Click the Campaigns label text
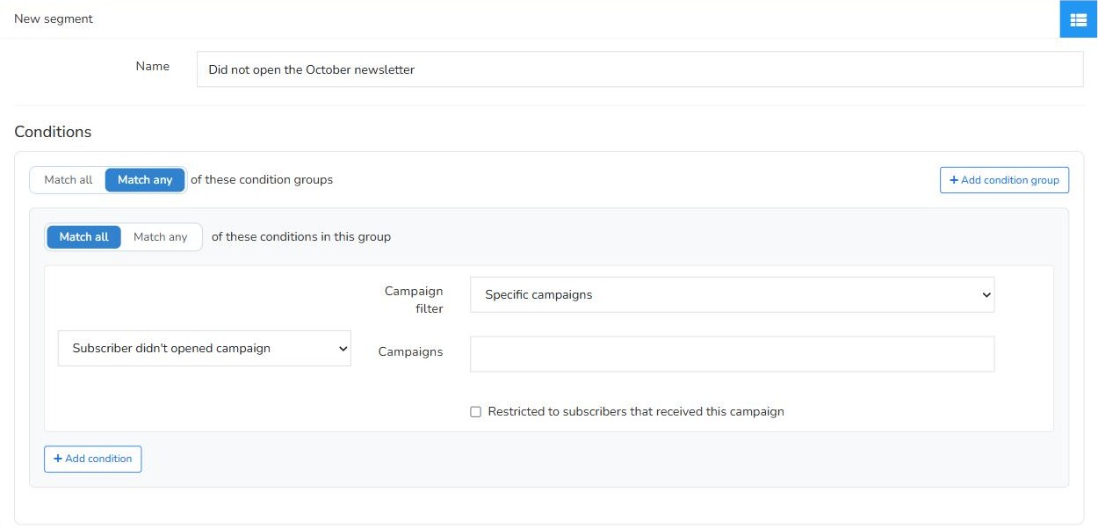1098x528 pixels. click(410, 351)
